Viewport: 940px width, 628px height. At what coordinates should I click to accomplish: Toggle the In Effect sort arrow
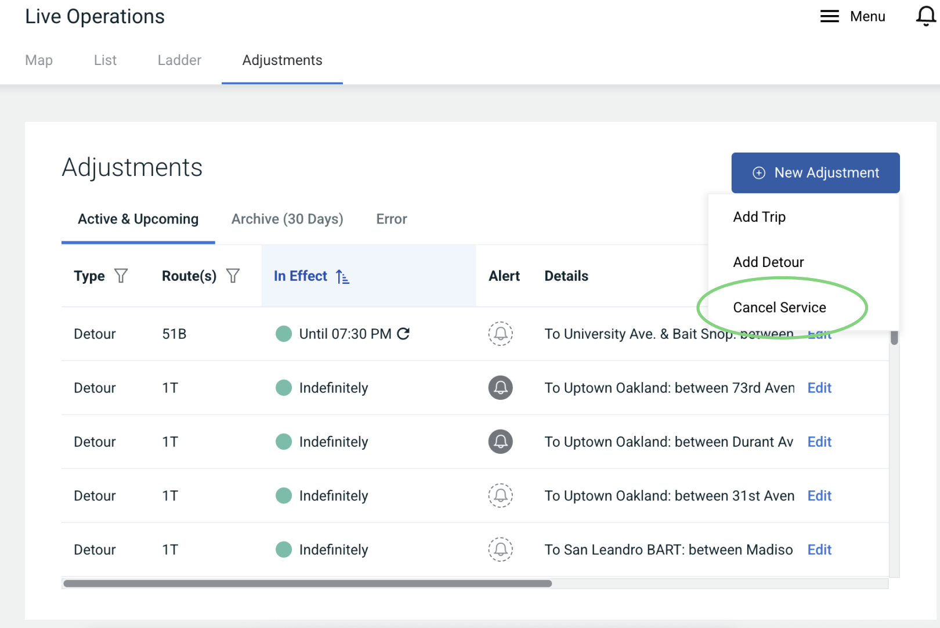pyautogui.click(x=342, y=277)
